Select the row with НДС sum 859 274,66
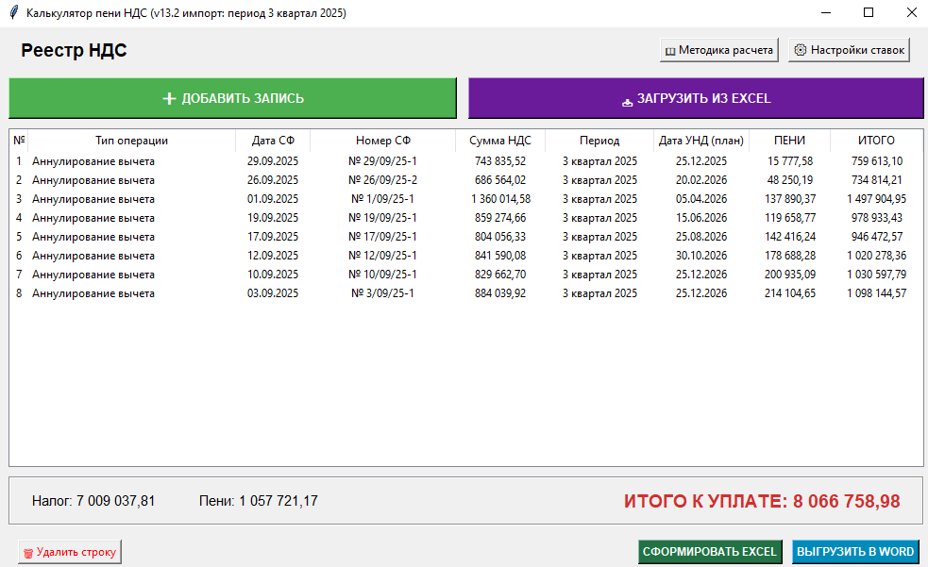 click(x=500, y=218)
